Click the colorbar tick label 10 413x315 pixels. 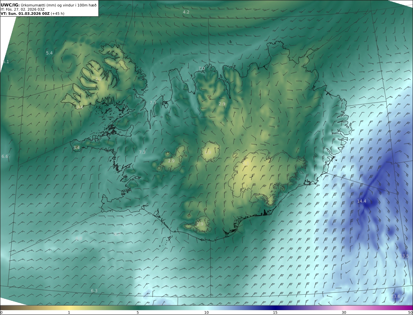pos(206,312)
